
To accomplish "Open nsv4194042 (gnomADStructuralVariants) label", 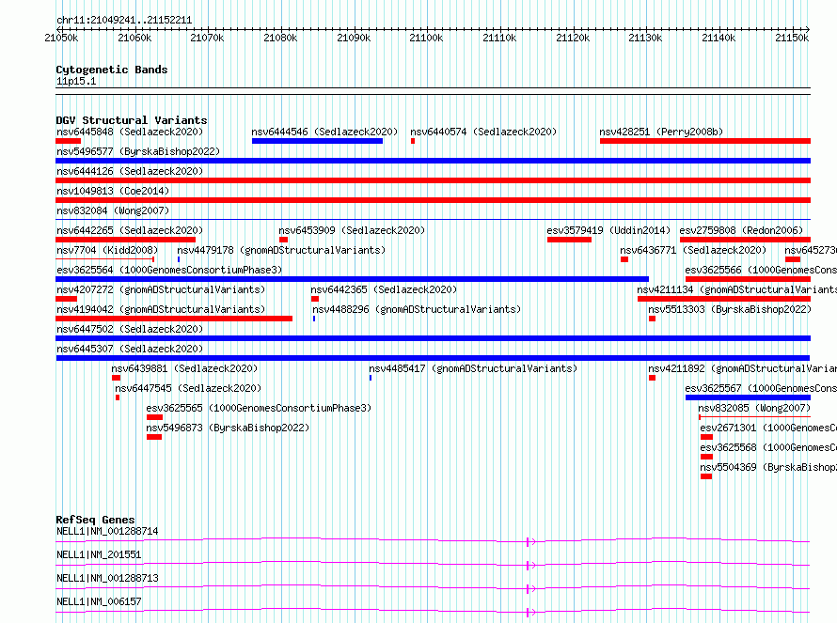I will click(161, 309).
